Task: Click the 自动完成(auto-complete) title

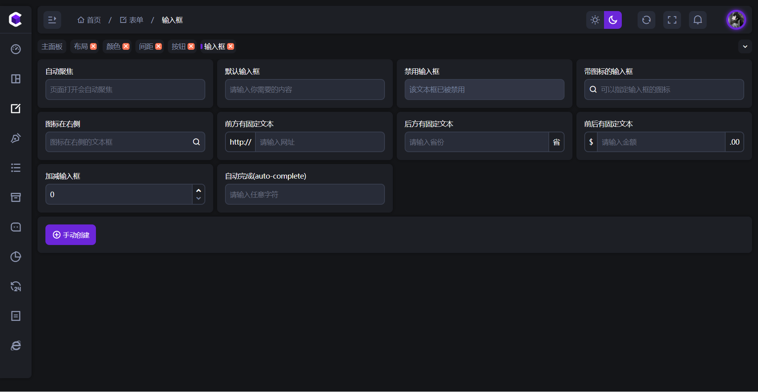Action: 266,176
